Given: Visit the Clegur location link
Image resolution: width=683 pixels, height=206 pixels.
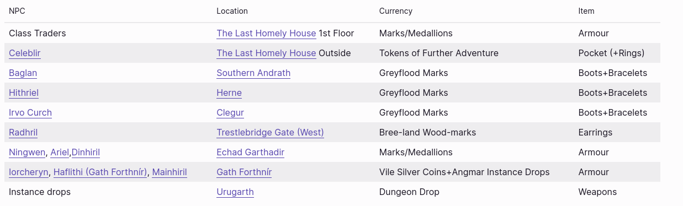Looking at the screenshot, I should pyautogui.click(x=230, y=113).
